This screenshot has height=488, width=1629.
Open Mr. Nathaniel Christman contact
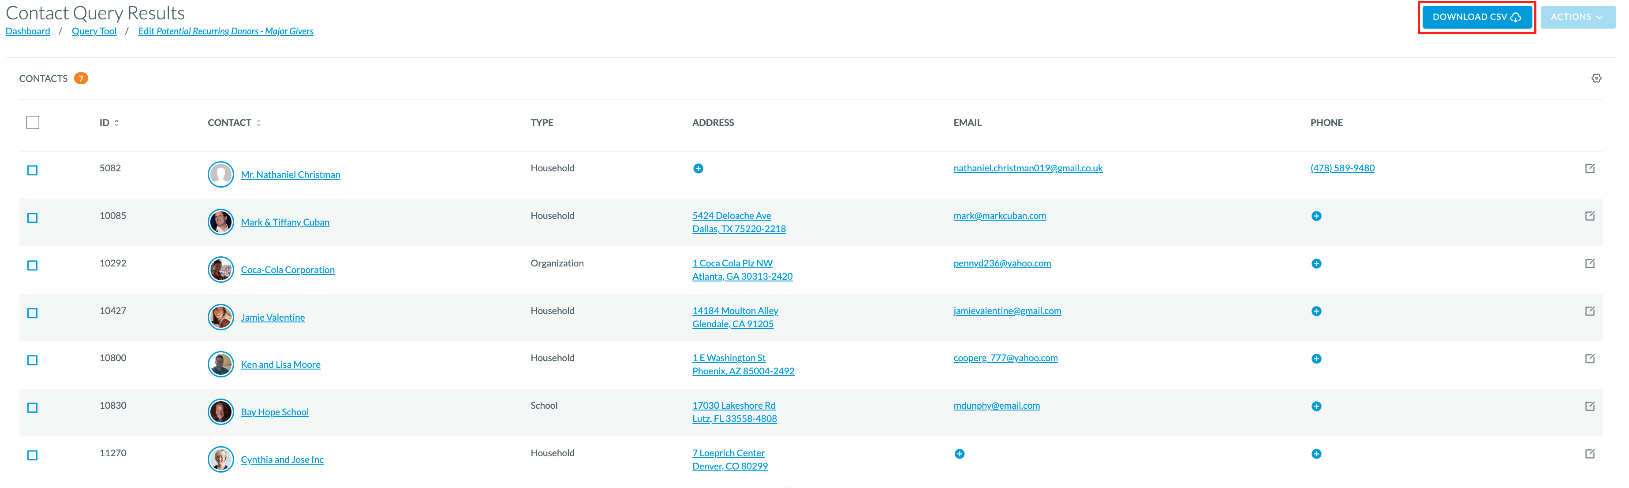(290, 174)
